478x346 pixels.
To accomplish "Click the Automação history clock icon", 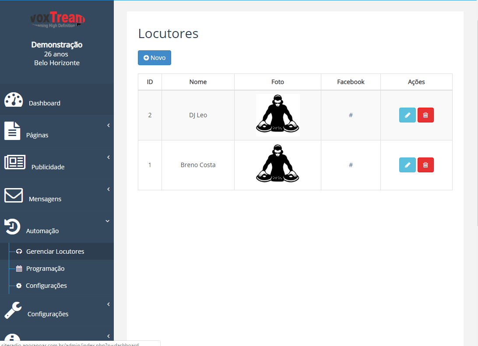I will [x=12, y=227].
